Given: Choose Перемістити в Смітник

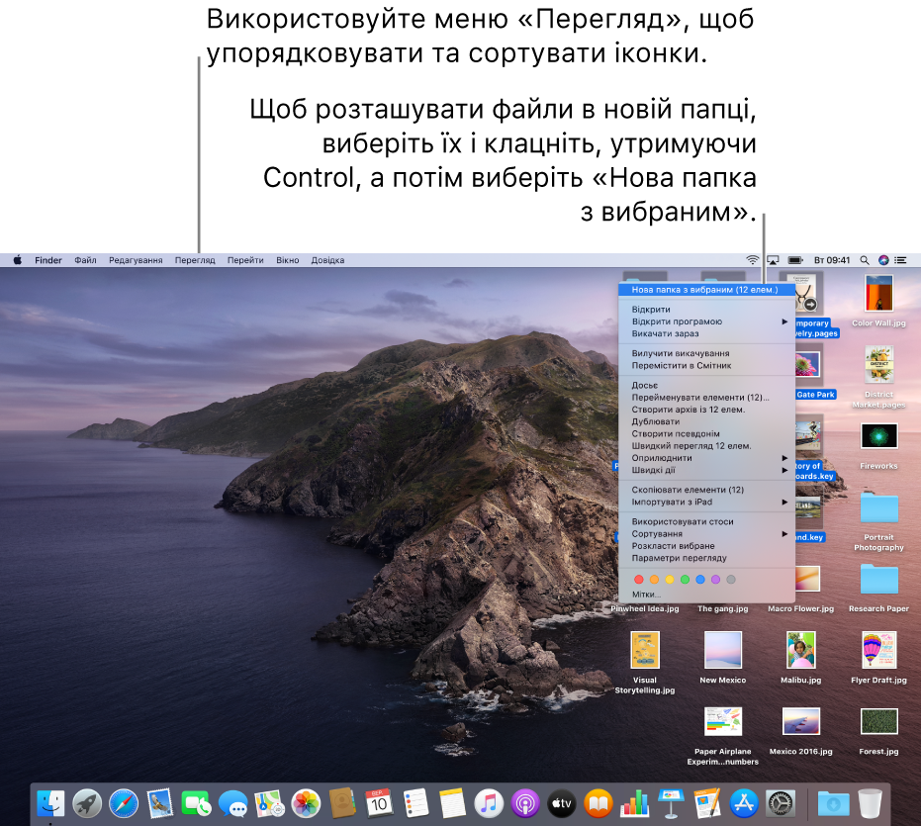Looking at the screenshot, I should [x=706, y=365].
